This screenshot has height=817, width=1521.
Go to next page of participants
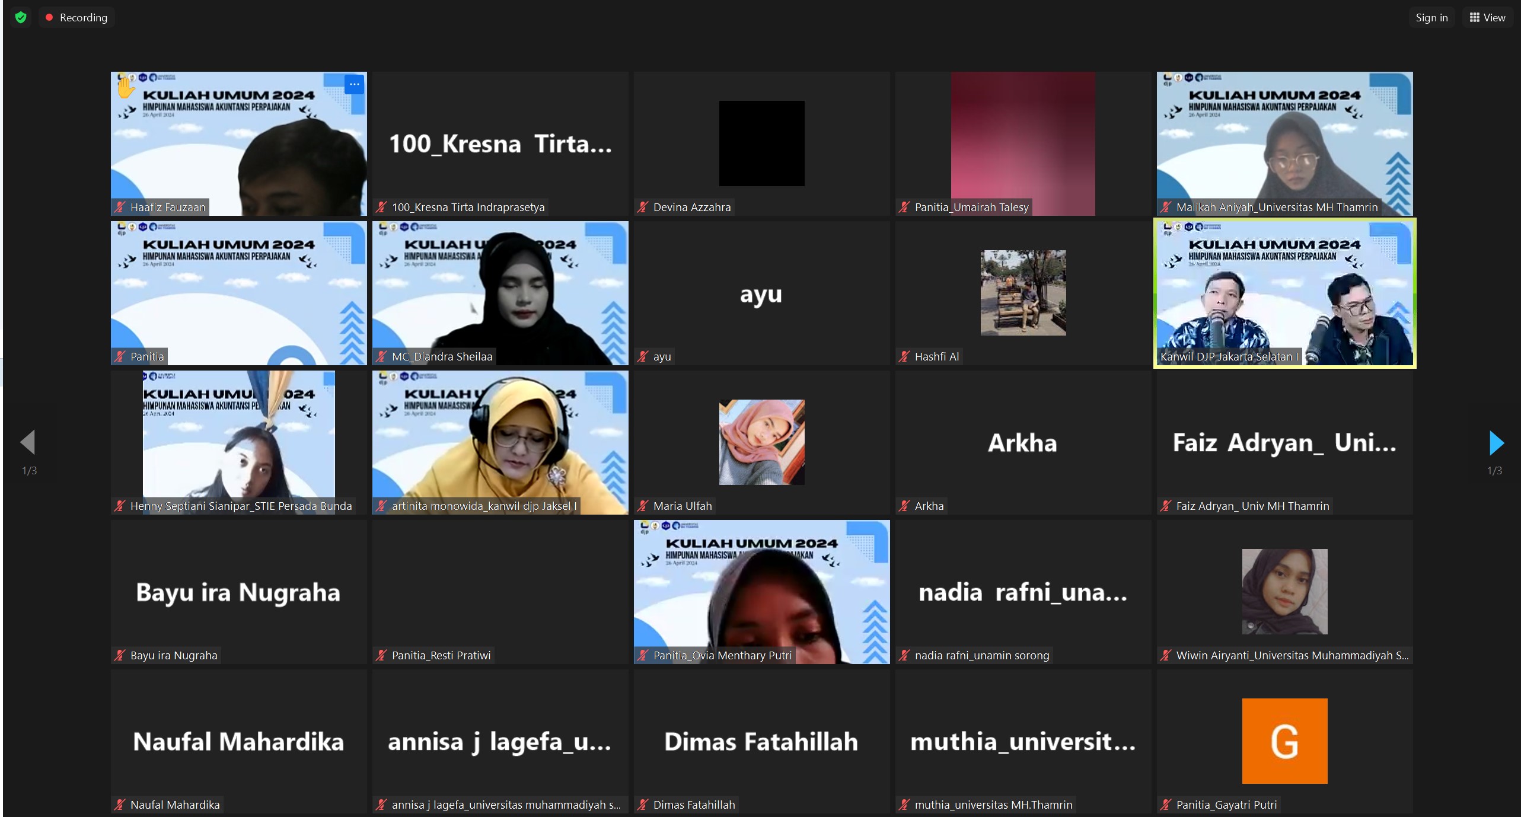(1496, 443)
